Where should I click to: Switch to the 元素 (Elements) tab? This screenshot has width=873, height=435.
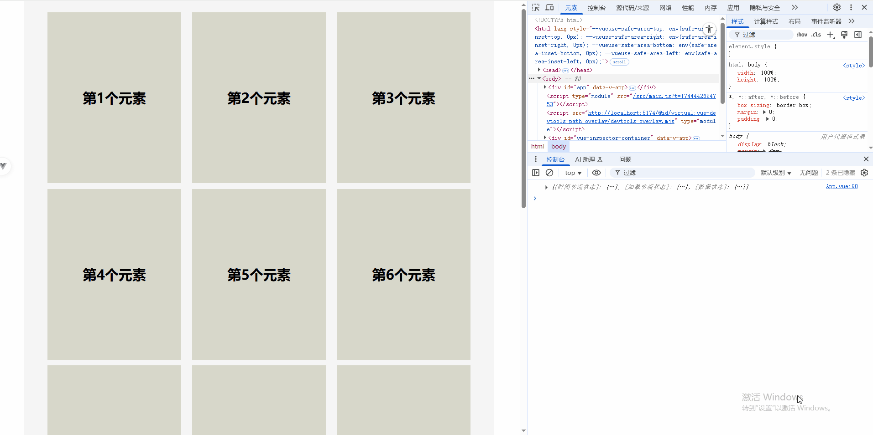pyautogui.click(x=571, y=8)
